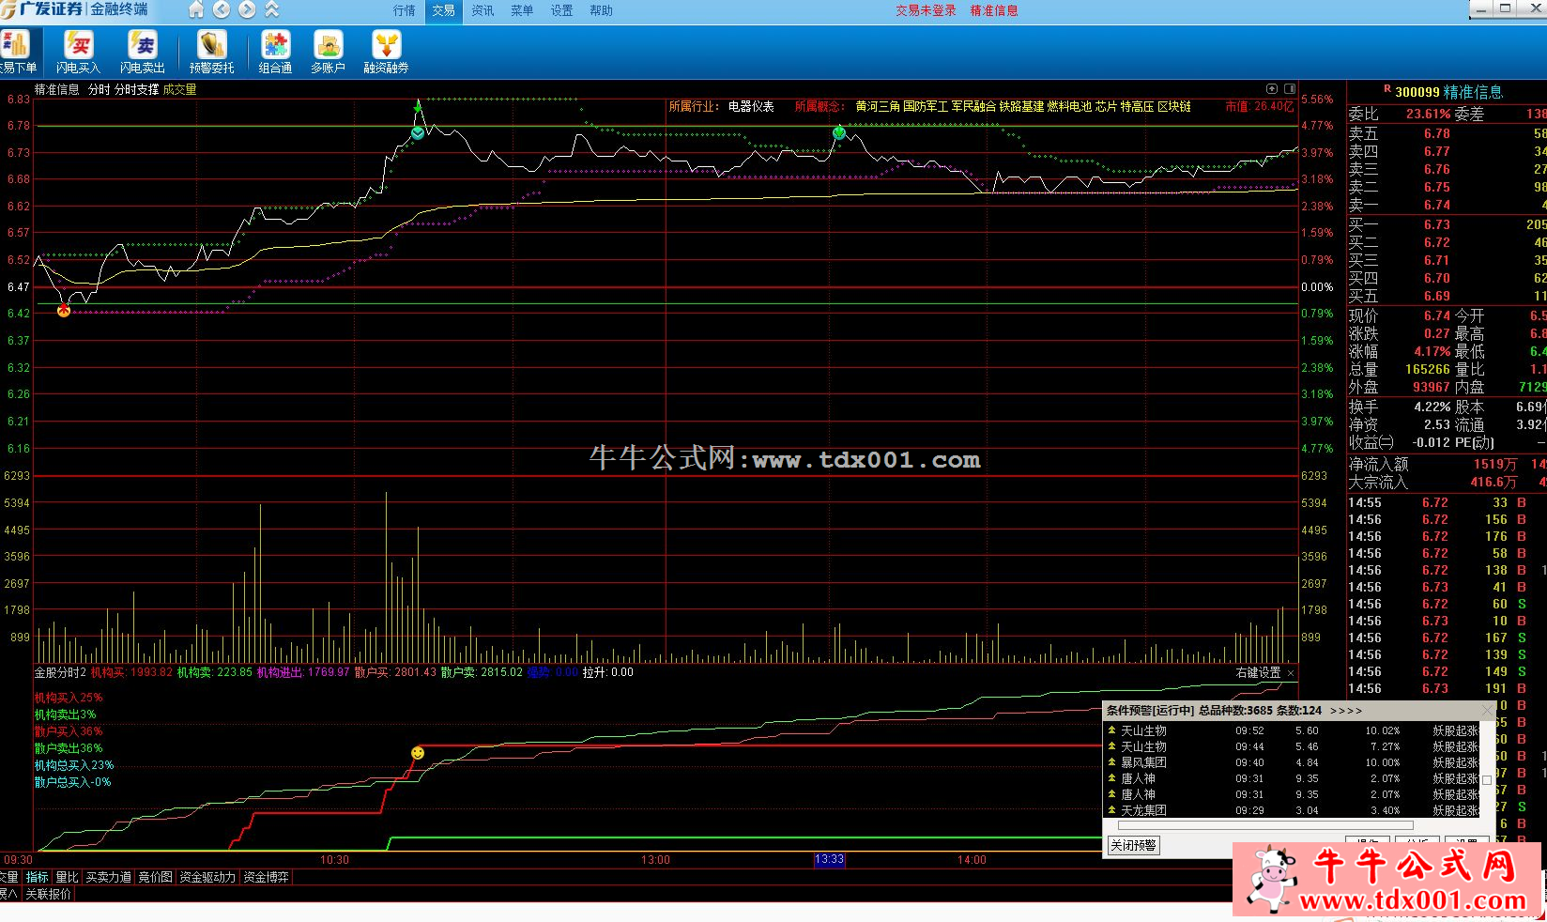Click the 300099 精准信息 stock title
This screenshot has width=1547, height=922.
pos(1448,91)
